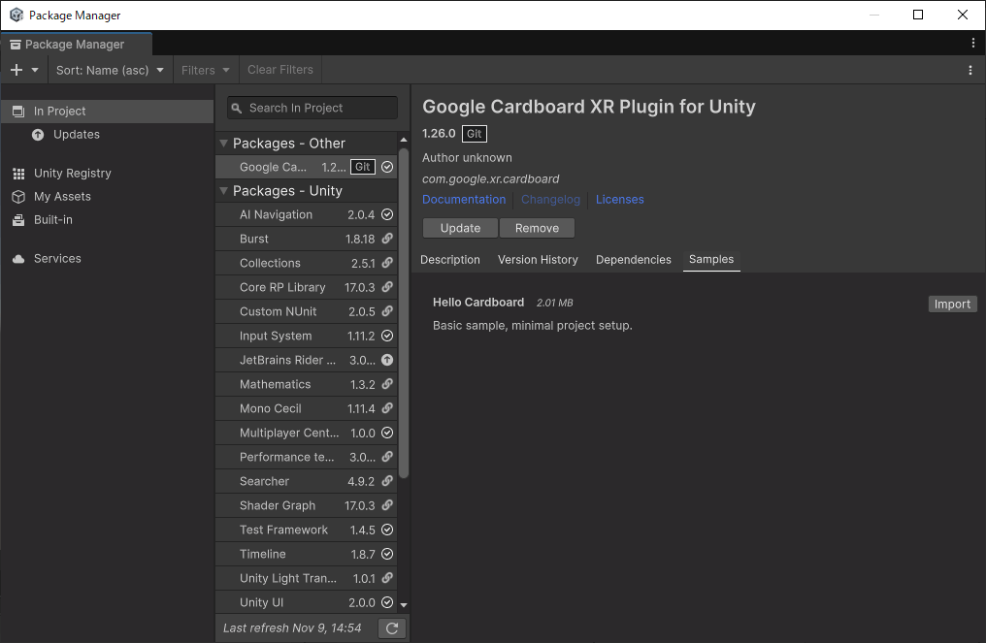Click installed checkmark icon for Multiplayer Center
This screenshot has height=643, width=986.
pos(387,434)
